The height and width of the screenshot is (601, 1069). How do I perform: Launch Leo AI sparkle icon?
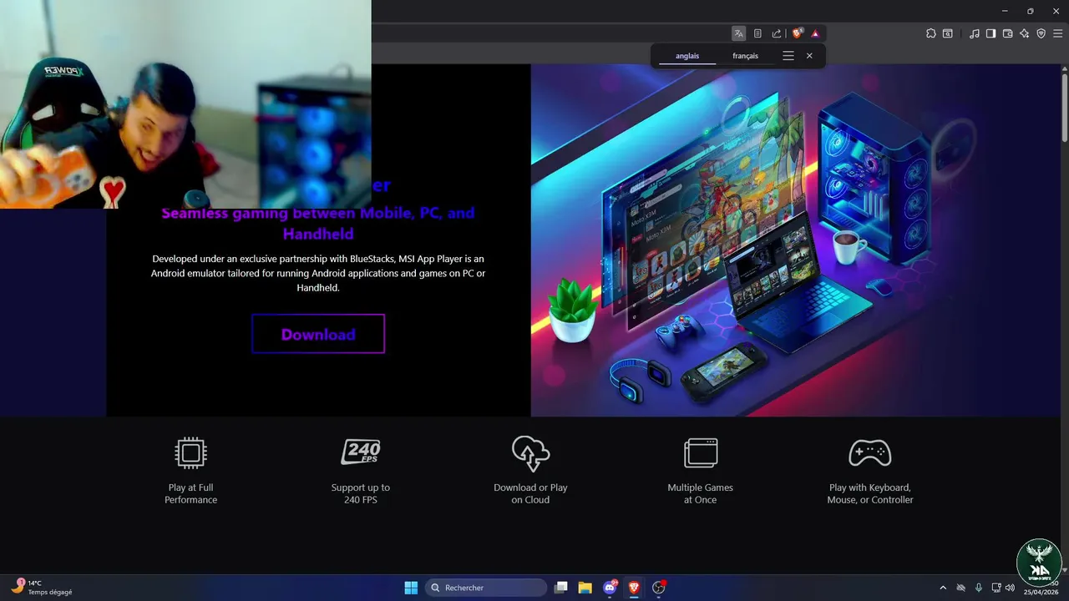1024,33
